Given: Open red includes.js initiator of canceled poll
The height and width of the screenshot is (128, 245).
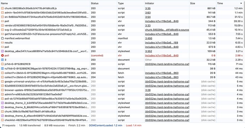Looking at the screenshot, I should point(162,56).
